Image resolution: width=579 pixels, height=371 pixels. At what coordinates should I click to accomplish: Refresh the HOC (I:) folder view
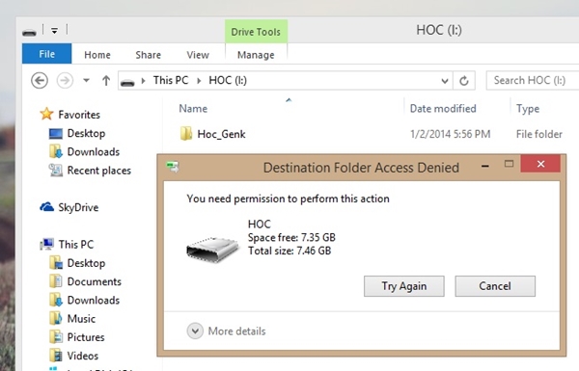coord(464,80)
